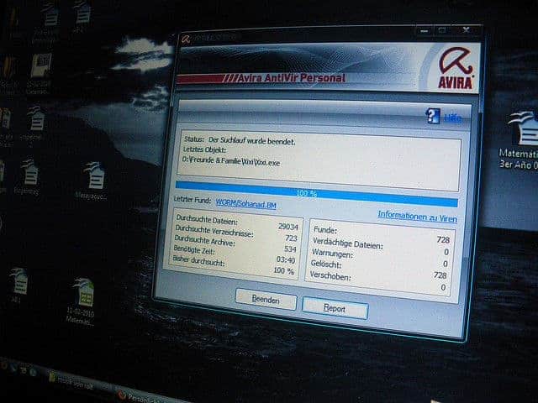This screenshot has width=538, height=403.
Task: Click the 100 % scan progress bar
Action: pyautogui.click(x=316, y=194)
